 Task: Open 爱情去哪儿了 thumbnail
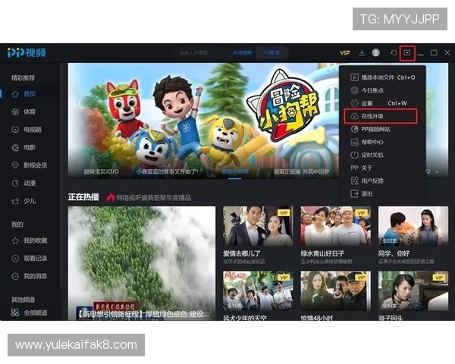[258, 226]
